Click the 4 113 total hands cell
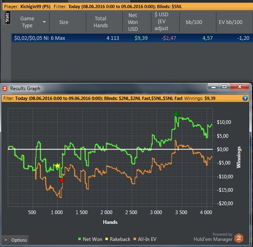This screenshot has width=253, height=247. tap(113, 38)
